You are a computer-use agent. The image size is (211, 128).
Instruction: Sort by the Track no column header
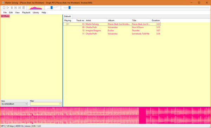tap(79, 20)
